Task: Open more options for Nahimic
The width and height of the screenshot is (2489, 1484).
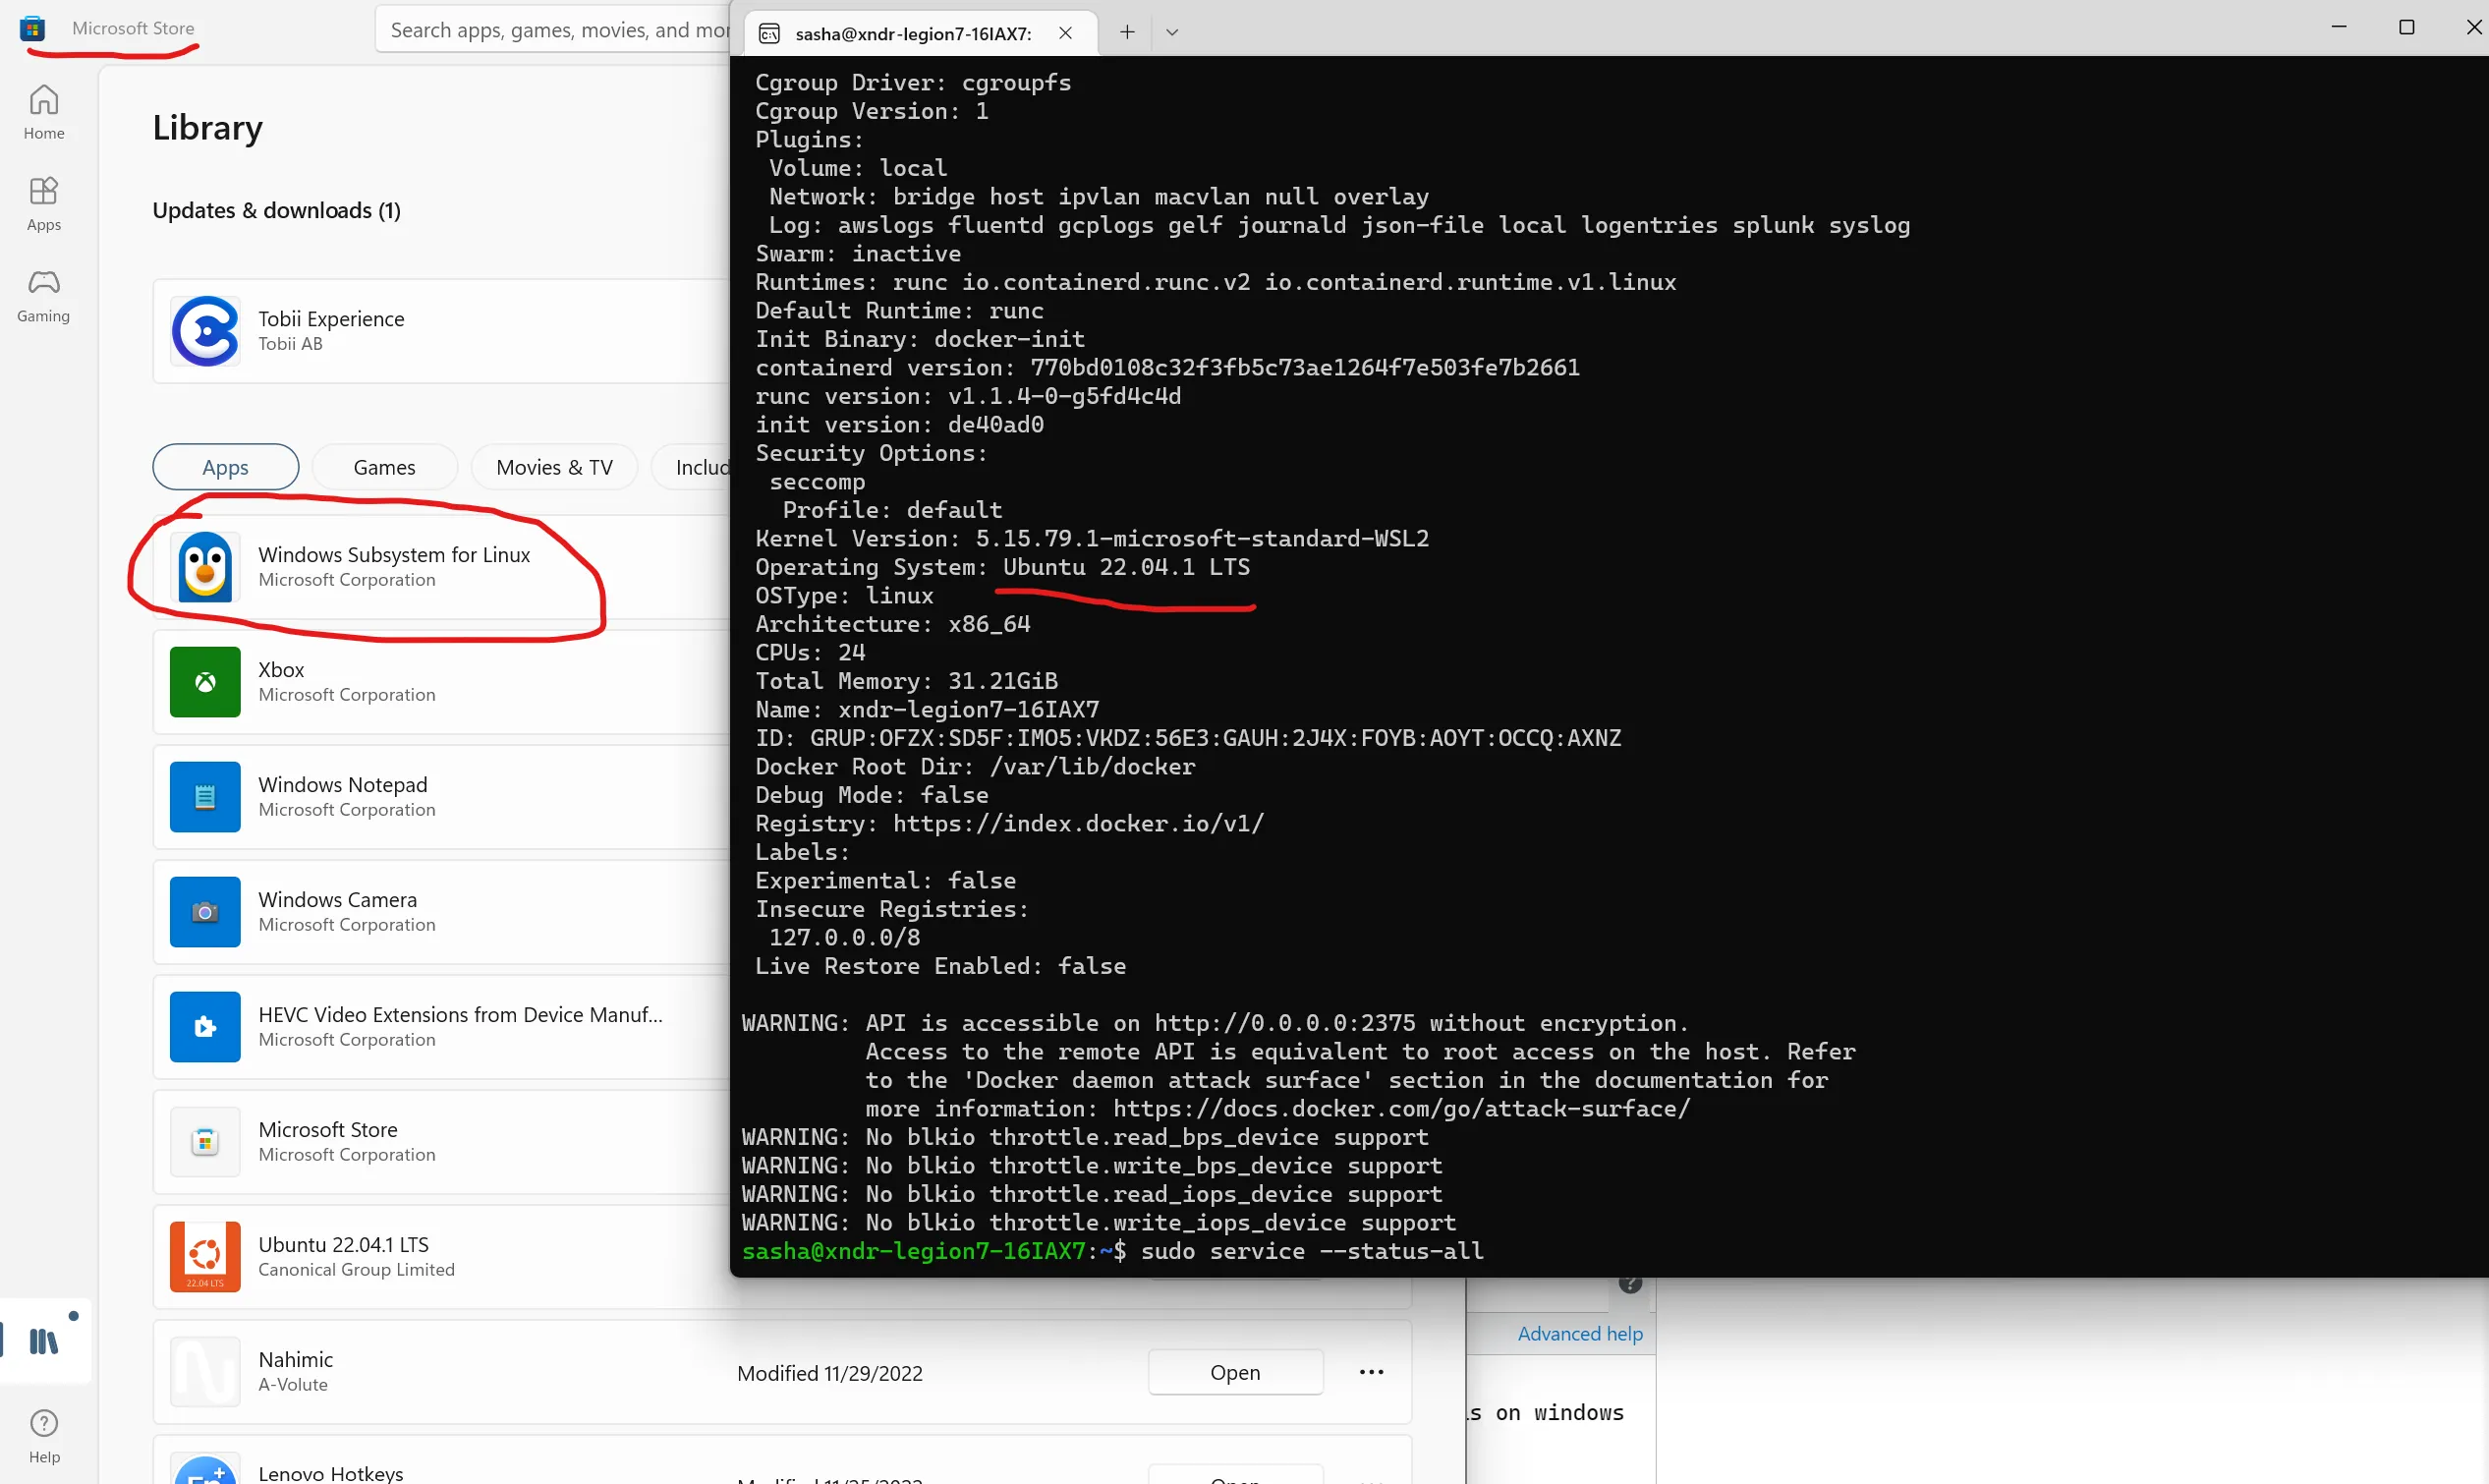Action: 1372,1372
